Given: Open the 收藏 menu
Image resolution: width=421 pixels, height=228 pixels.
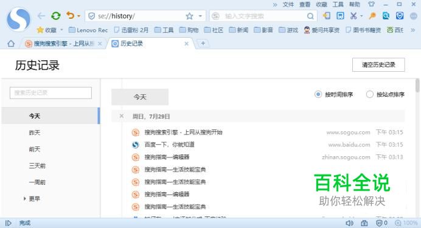Looking at the screenshot, I should click(321, 5).
